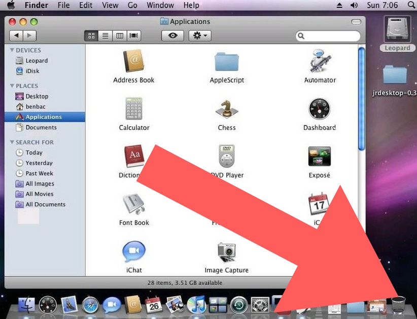This screenshot has height=319, width=417.
Task: Switch to list view
Action: [106, 36]
